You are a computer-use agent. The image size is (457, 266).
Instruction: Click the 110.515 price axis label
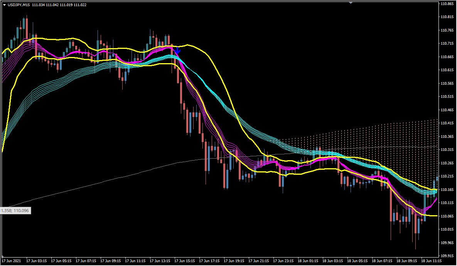447,96
